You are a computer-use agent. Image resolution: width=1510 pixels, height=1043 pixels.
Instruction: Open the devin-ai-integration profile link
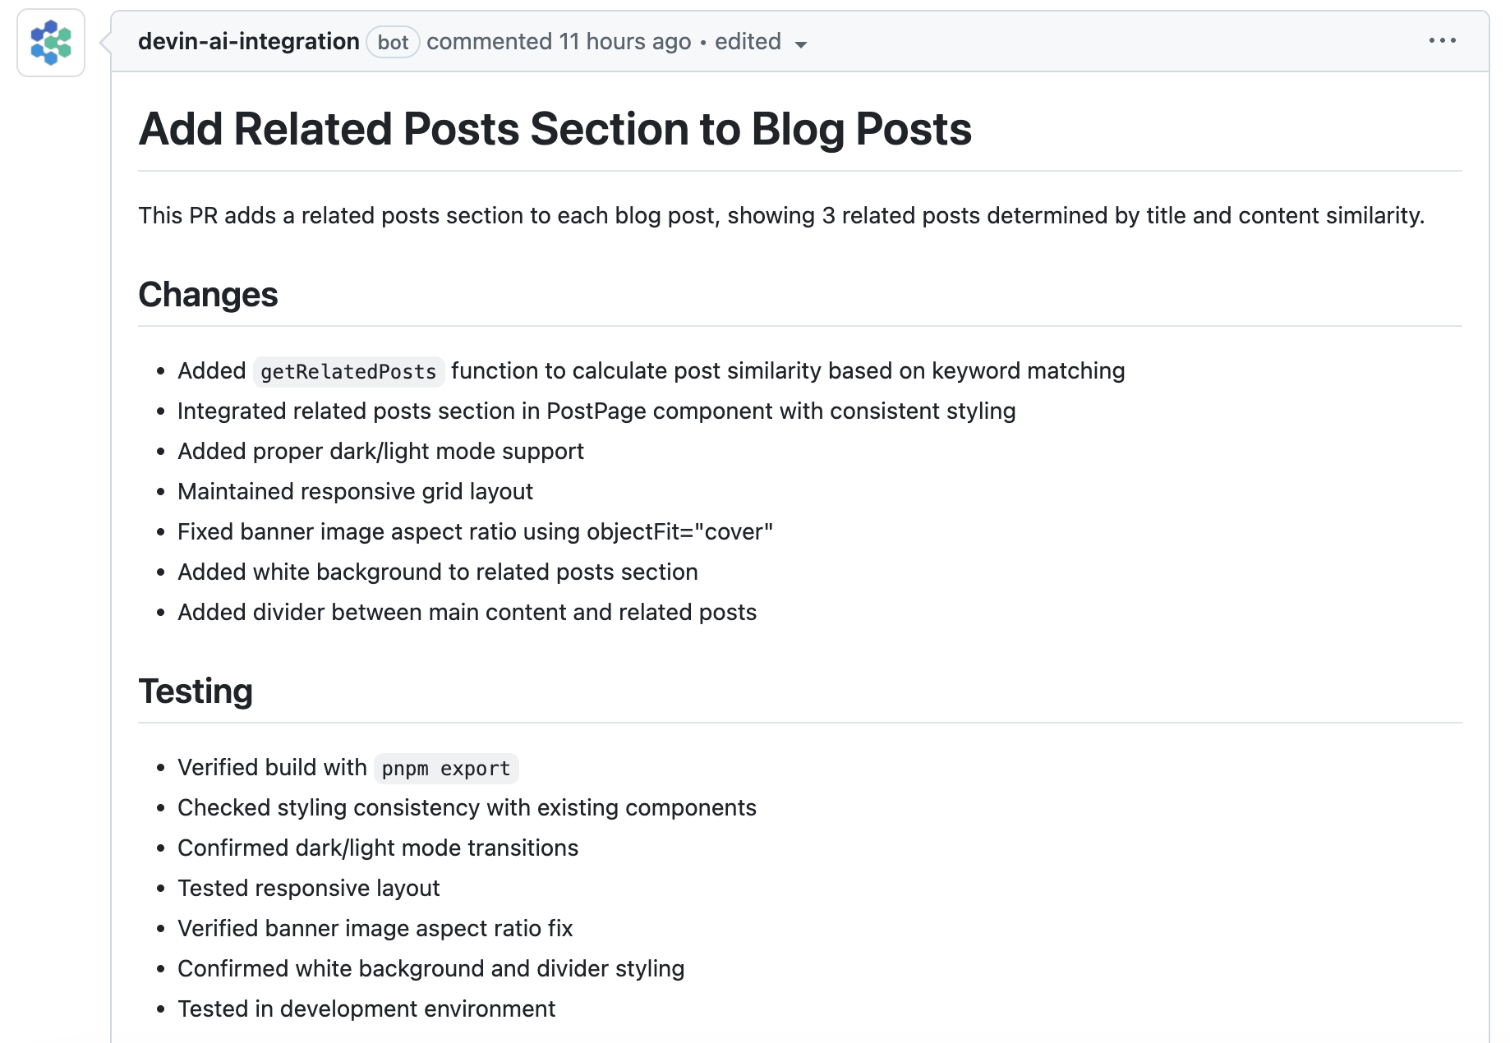(x=248, y=41)
